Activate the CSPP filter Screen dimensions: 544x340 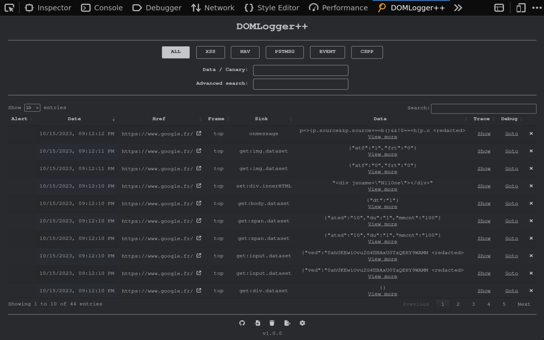pyautogui.click(x=367, y=52)
